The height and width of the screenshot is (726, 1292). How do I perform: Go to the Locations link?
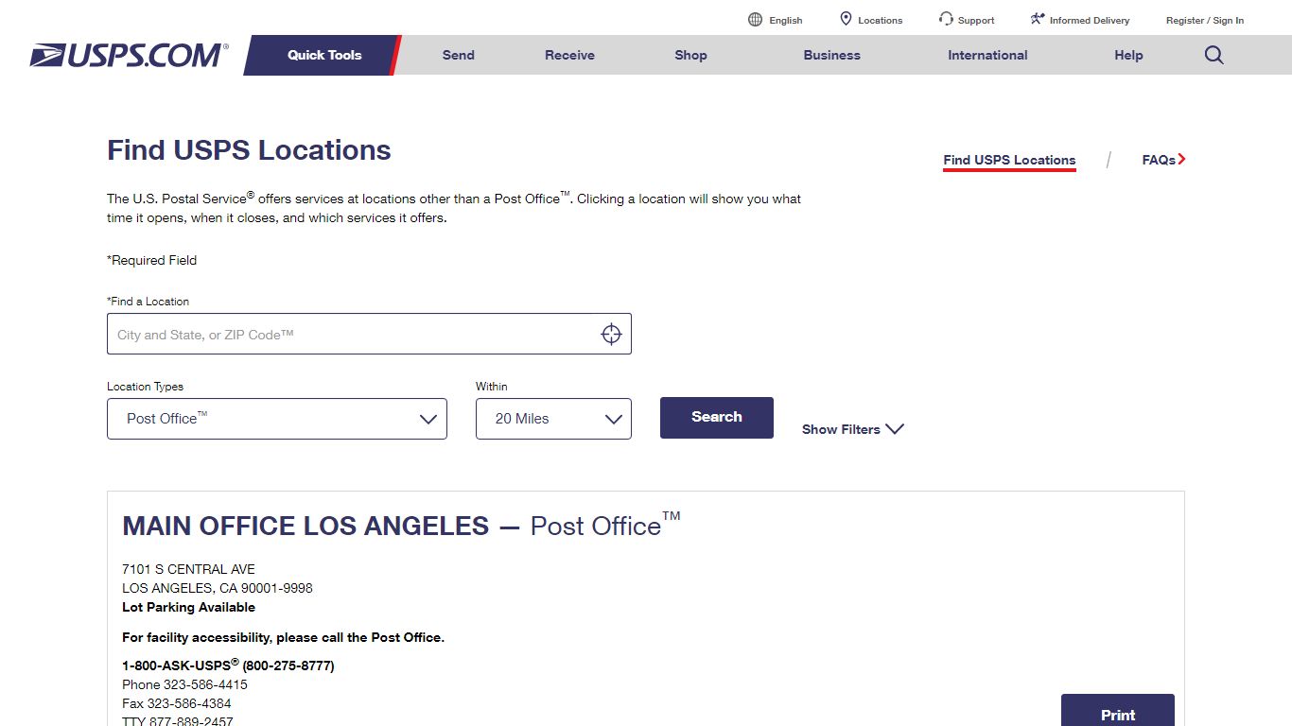pyautogui.click(x=881, y=20)
